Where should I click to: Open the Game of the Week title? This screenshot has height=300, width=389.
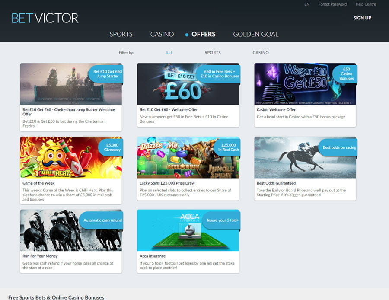pyautogui.click(x=38, y=183)
